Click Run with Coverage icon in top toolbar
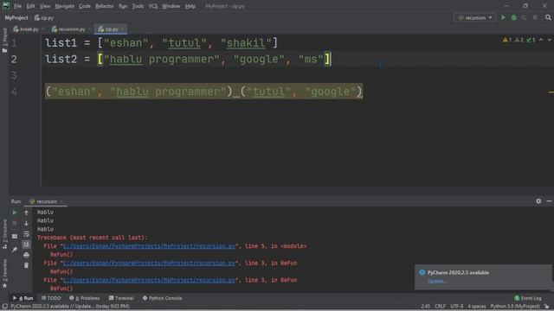 524,17
